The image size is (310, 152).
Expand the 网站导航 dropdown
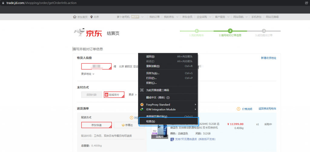point(246,17)
